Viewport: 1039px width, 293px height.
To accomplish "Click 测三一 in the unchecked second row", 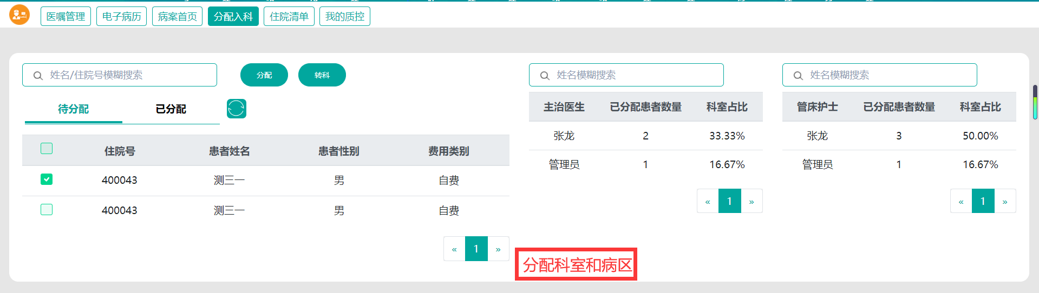I will pyautogui.click(x=230, y=210).
